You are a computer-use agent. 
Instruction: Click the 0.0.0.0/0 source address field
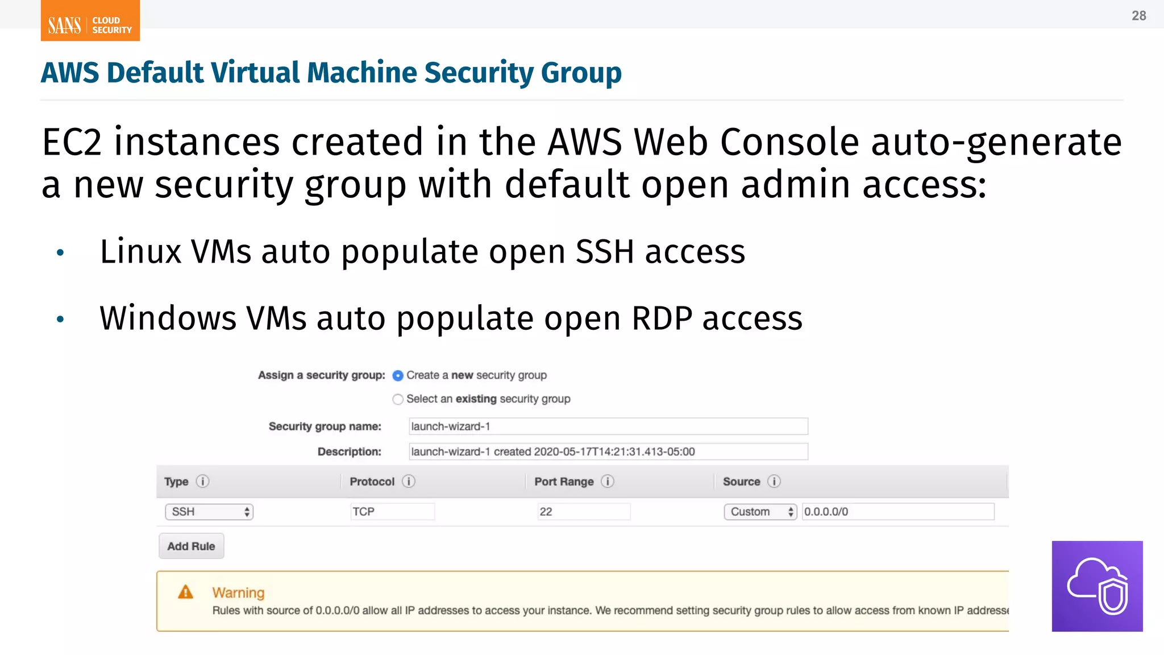898,512
